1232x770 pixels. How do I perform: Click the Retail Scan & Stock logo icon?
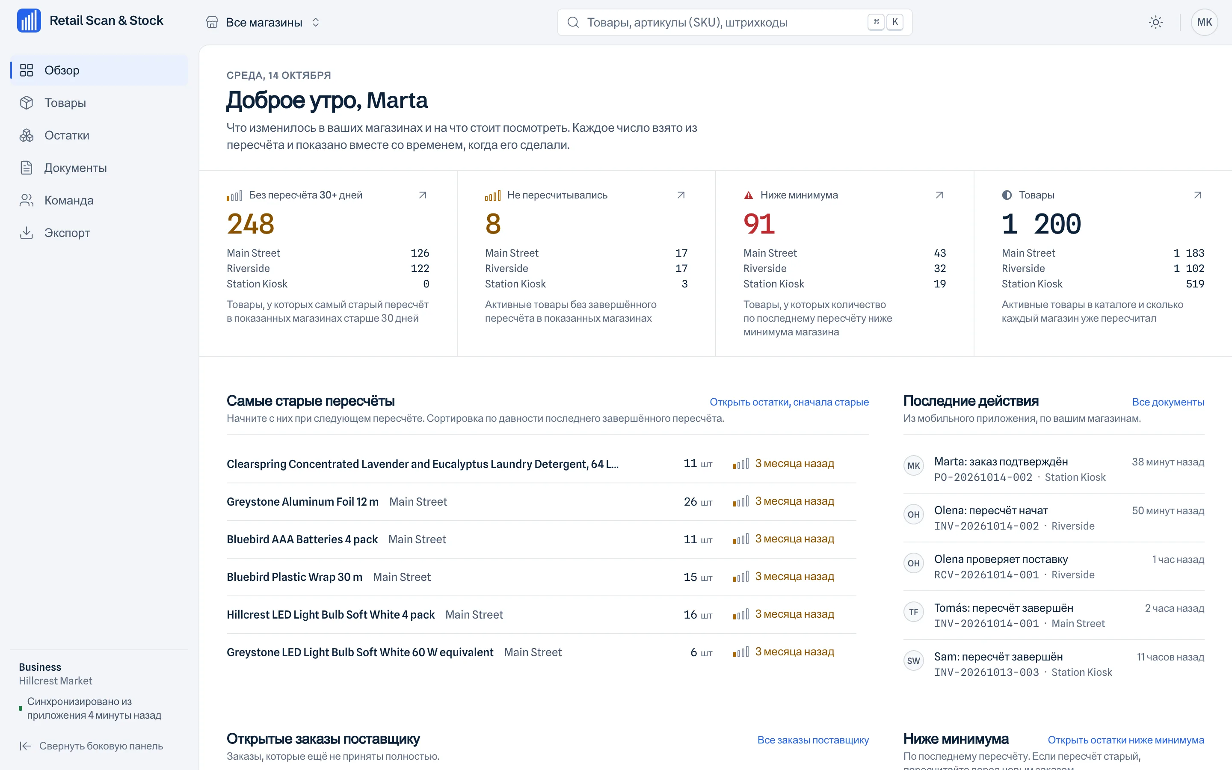29,21
